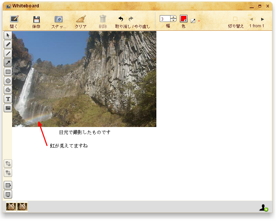276x221 pixels.
Task: Click the '1 from 1' page indicator
Action: 257,26
